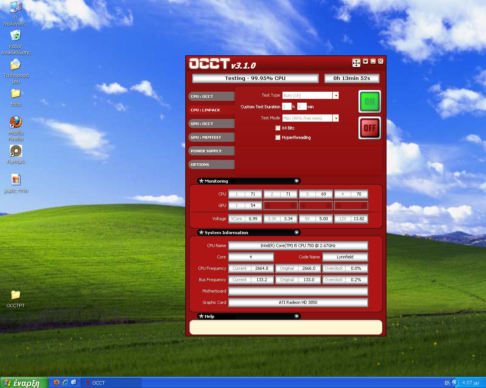Click the 3.3V voltage value 3.34
The width and height of the screenshot is (486, 388).
tap(288, 219)
